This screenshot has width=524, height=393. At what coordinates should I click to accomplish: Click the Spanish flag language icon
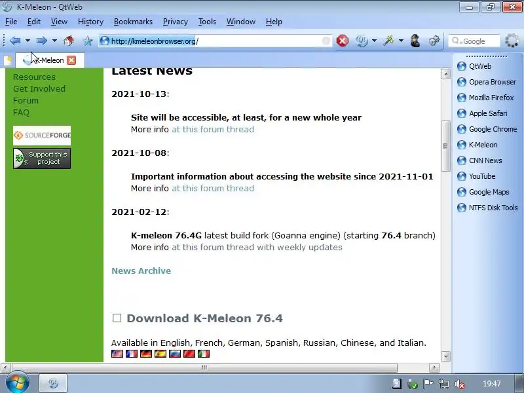(160, 354)
